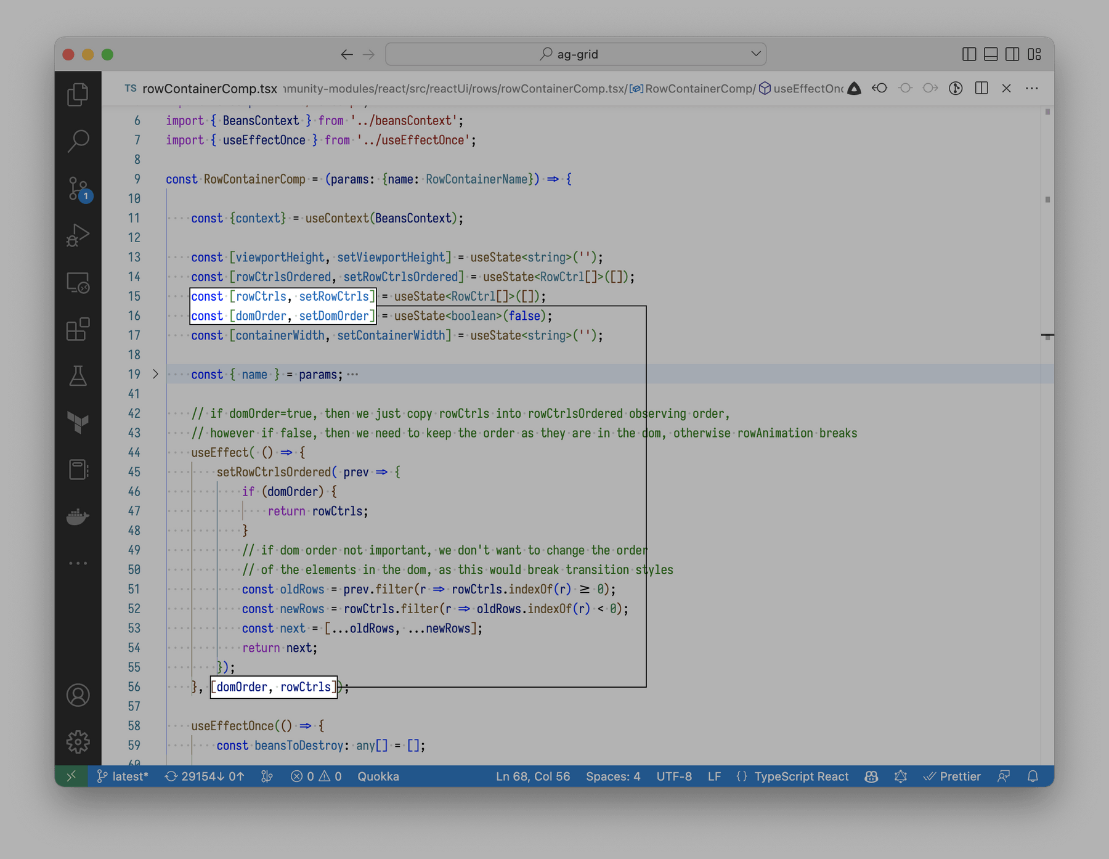Screen dimensions: 1109x859
Task: Open the Source Control view with pending change
Action: pyautogui.click(x=77, y=188)
